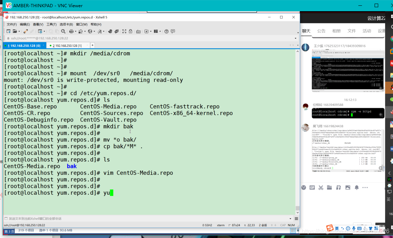
Task: Open the 编辑(E) menu
Action: (x=25, y=24)
